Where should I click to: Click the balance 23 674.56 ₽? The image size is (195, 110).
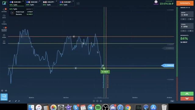167,4
